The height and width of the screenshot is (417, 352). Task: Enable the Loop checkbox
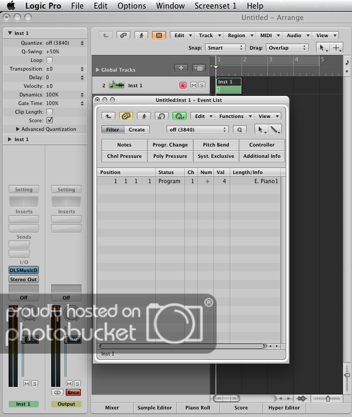click(x=50, y=60)
